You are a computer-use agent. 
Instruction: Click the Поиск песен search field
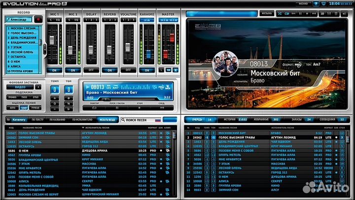[x=141, y=120]
